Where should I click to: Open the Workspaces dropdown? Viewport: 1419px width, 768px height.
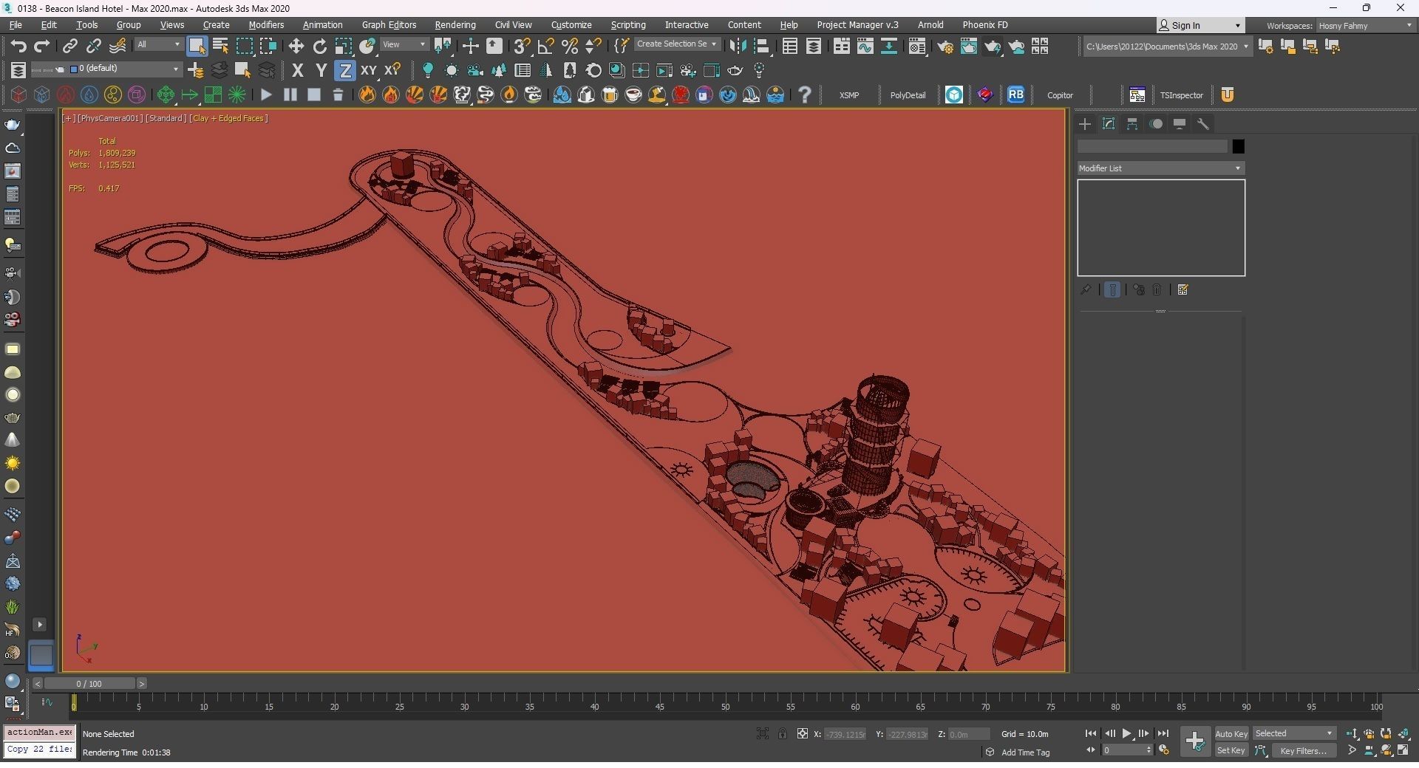1364,26
